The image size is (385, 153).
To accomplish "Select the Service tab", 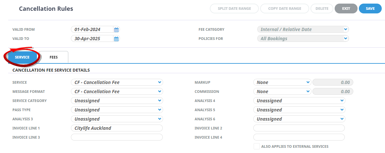I will point(22,57).
